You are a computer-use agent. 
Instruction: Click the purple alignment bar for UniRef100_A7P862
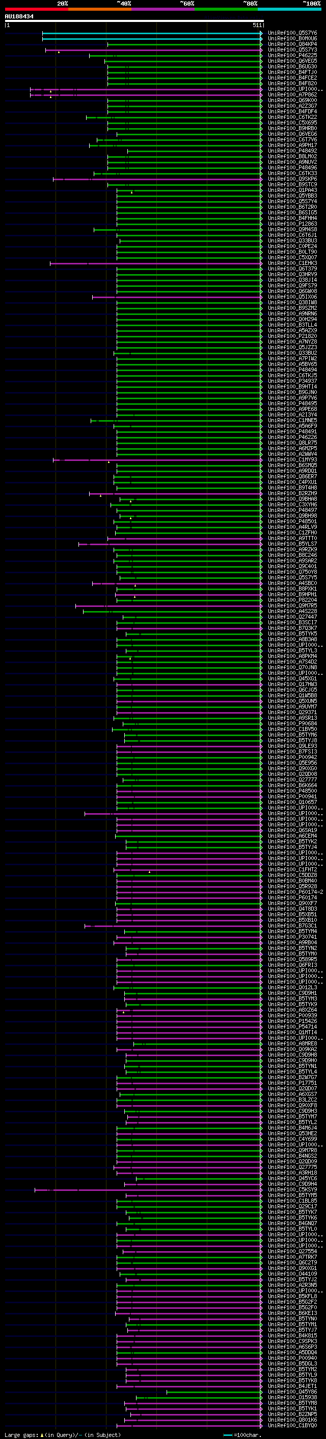[x=146, y=95]
